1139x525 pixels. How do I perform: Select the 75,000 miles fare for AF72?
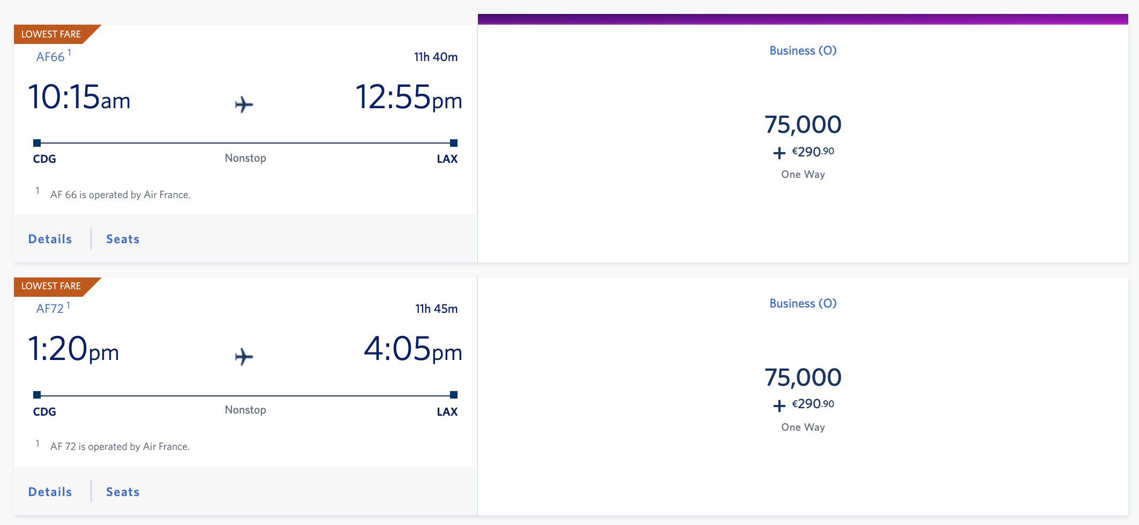[803, 378]
